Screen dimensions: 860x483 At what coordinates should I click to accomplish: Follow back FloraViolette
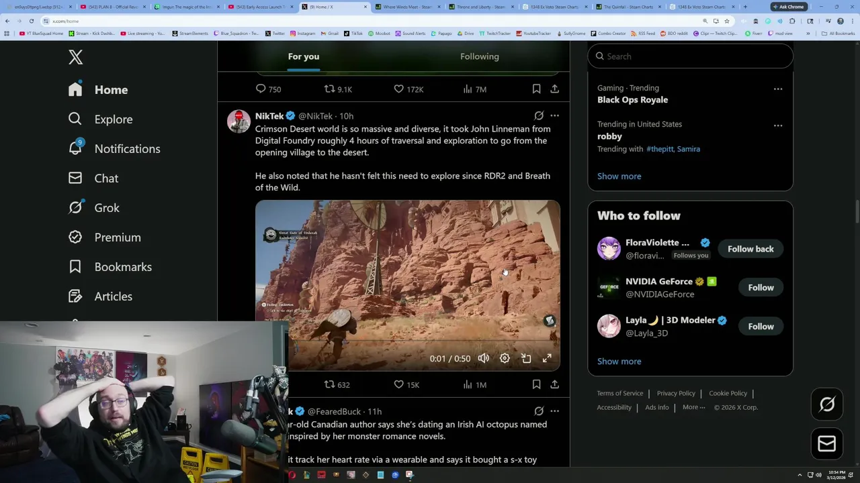pyautogui.click(x=750, y=249)
